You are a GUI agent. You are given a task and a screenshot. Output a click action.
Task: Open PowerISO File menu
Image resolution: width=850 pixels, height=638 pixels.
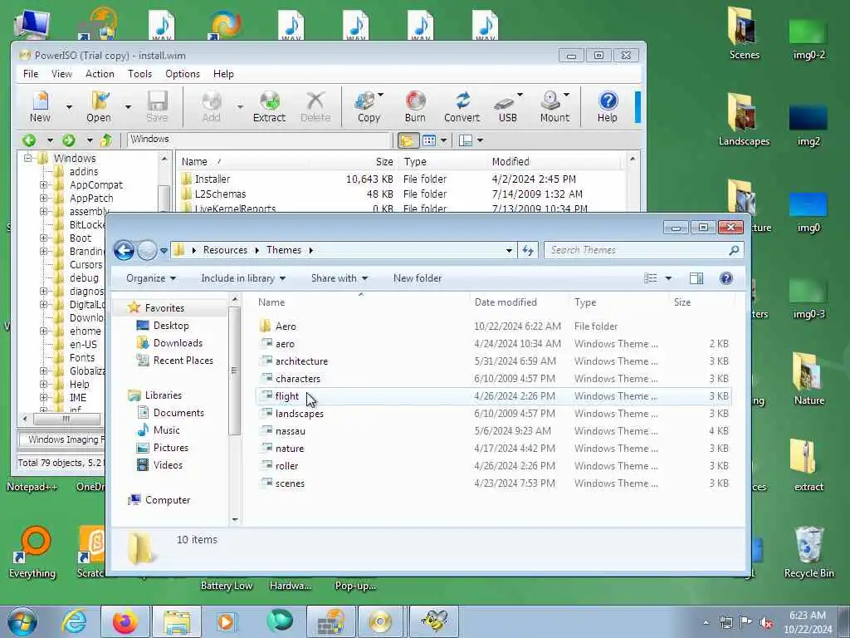(x=31, y=74)
